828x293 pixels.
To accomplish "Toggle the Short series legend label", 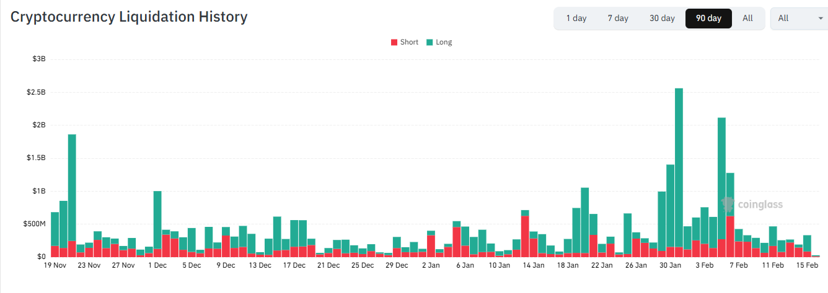I will point(409,42).
